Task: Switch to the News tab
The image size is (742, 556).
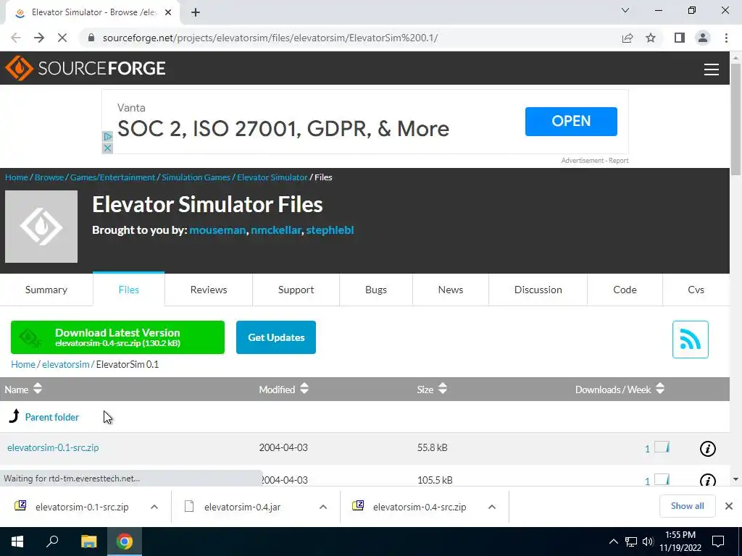Action: click(451, 290)
